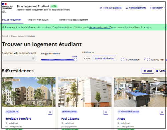
Task: Select the Crous residences filter
Action: coord(88,58)
